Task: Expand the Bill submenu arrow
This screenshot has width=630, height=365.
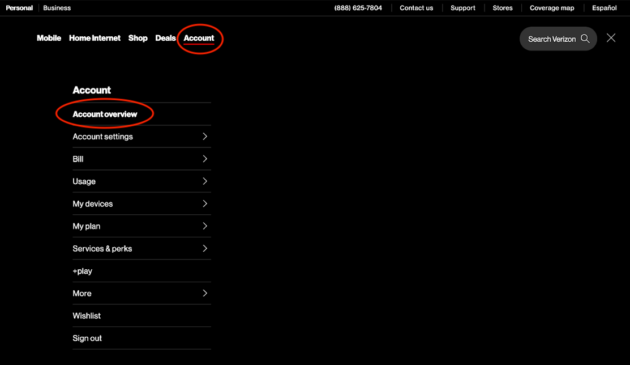Action: (x=205, y=159)
